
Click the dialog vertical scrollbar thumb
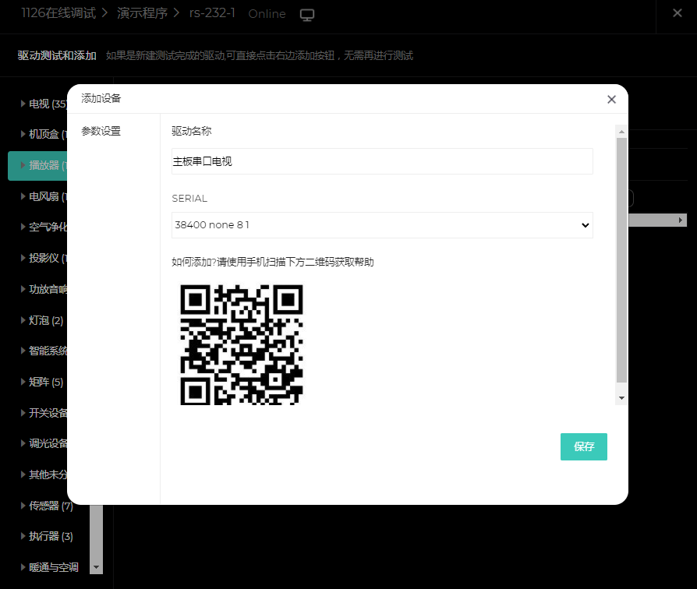(621, 260)
